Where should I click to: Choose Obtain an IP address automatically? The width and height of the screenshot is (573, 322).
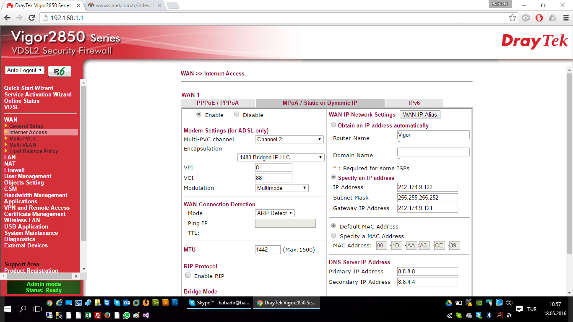[x=333, y=125]
